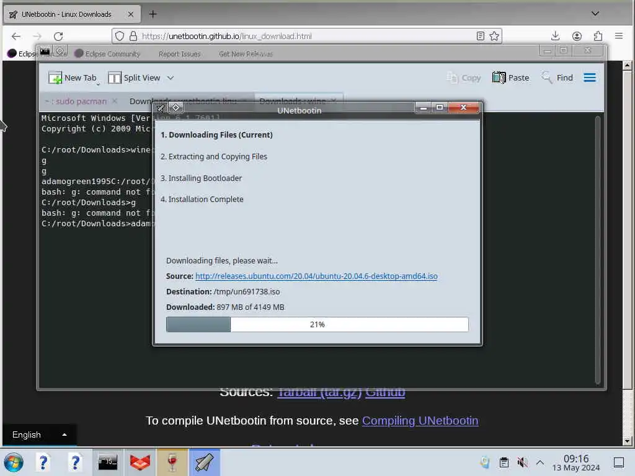The width and height of the screenshot is (635, 476).
Task: Click the Firefox forward arrow
Action: (x=37, y=37)
